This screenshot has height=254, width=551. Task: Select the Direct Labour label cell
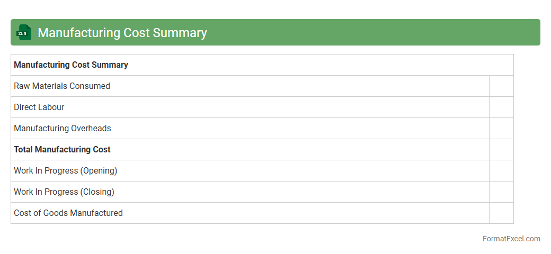(x=39, y=107)
